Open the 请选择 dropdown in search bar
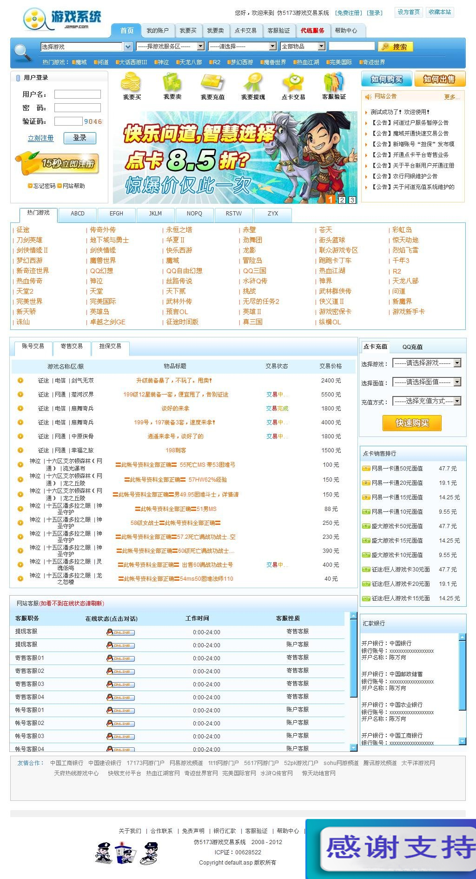 click(x=273, y=47)
